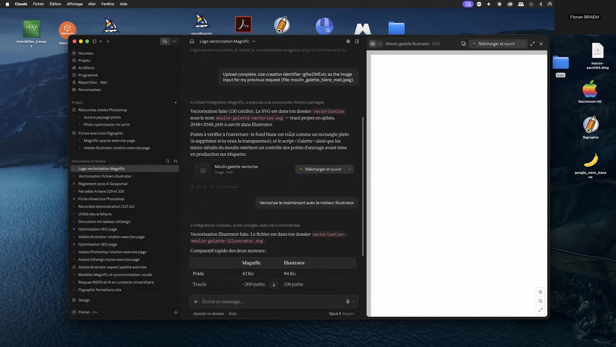Click the laptop icon beside the chat title
This screenshot has width=616, height=347.
[x=192, y=41]
